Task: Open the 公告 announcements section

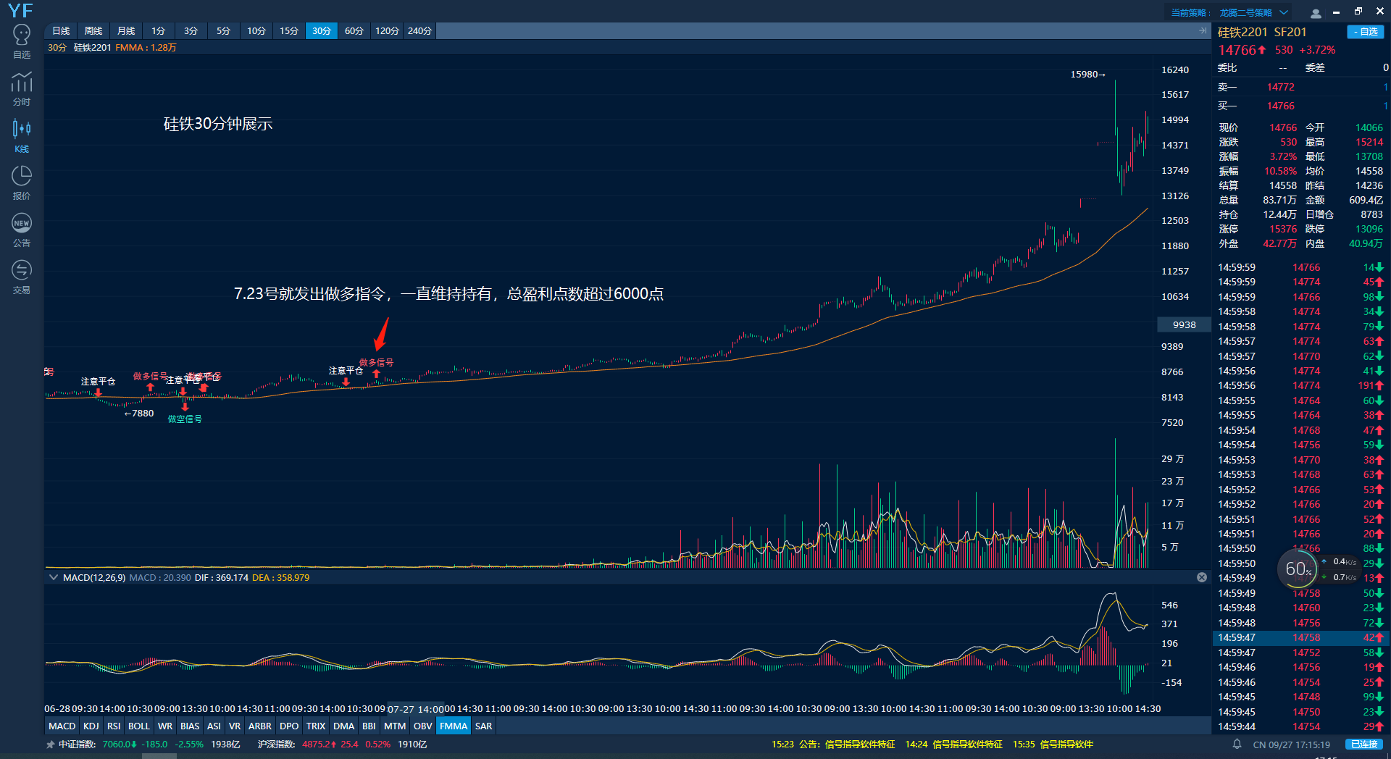Action: point(22,230)
